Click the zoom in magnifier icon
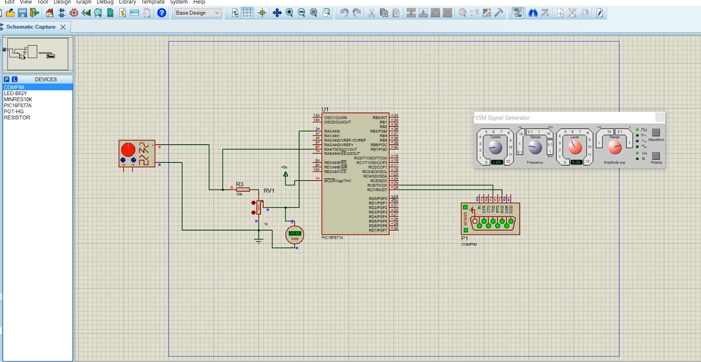701x362 pixels. click(289, 13)
